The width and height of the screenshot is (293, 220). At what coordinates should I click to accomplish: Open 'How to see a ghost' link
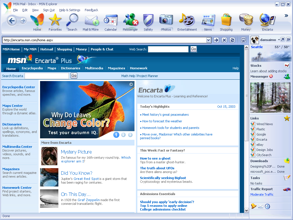[155, 158]
